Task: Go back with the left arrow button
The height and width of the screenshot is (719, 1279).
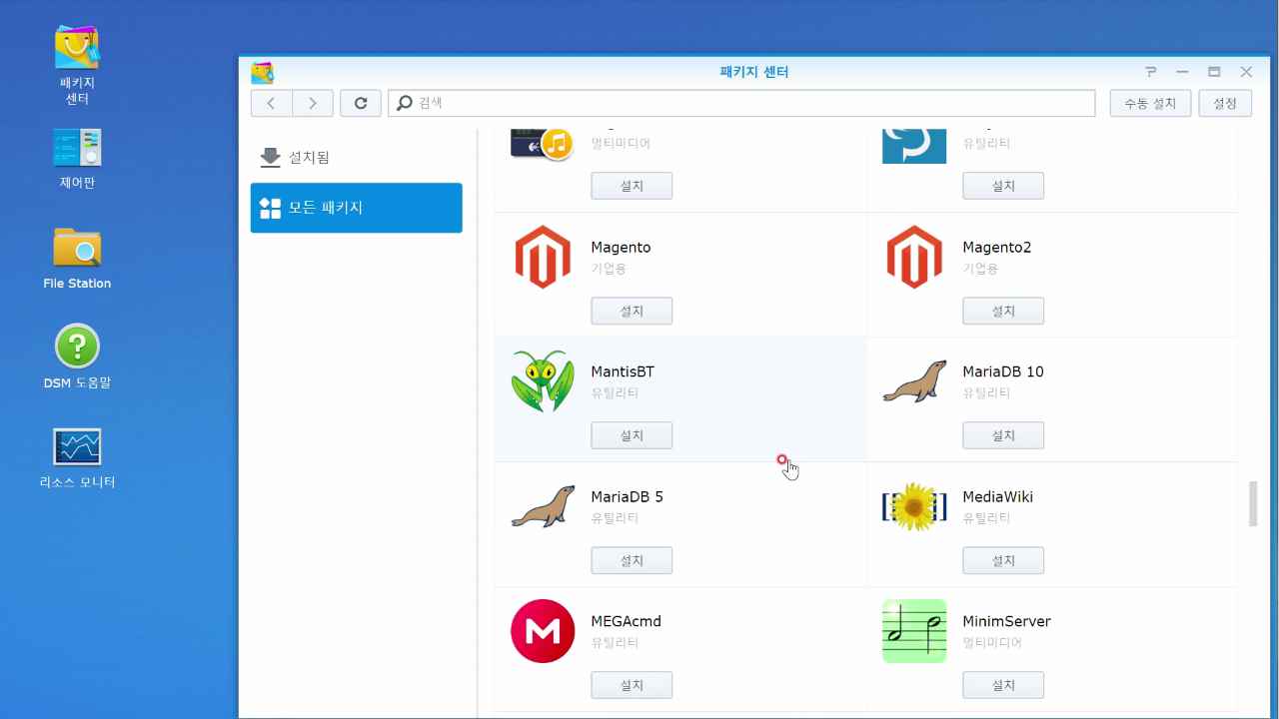Action: pos(271,103)
